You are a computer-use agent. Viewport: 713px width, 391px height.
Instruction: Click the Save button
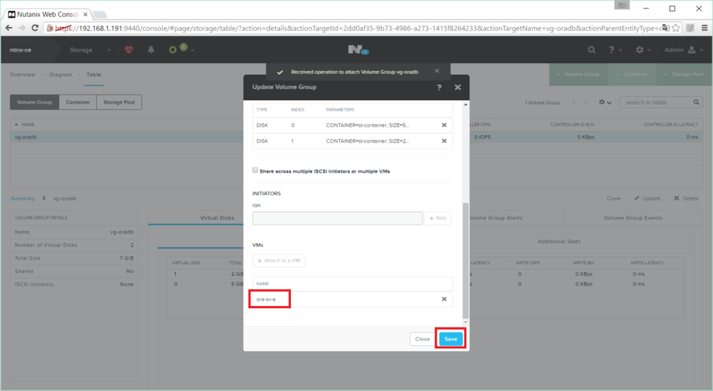pyautogui.click(x=450, y=339)
